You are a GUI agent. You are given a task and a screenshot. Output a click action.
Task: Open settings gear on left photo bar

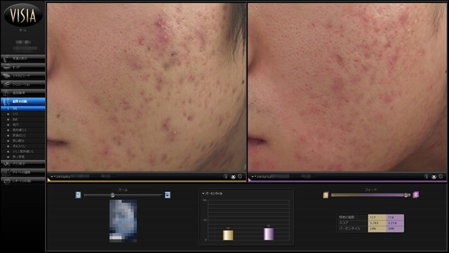(240, 176)
